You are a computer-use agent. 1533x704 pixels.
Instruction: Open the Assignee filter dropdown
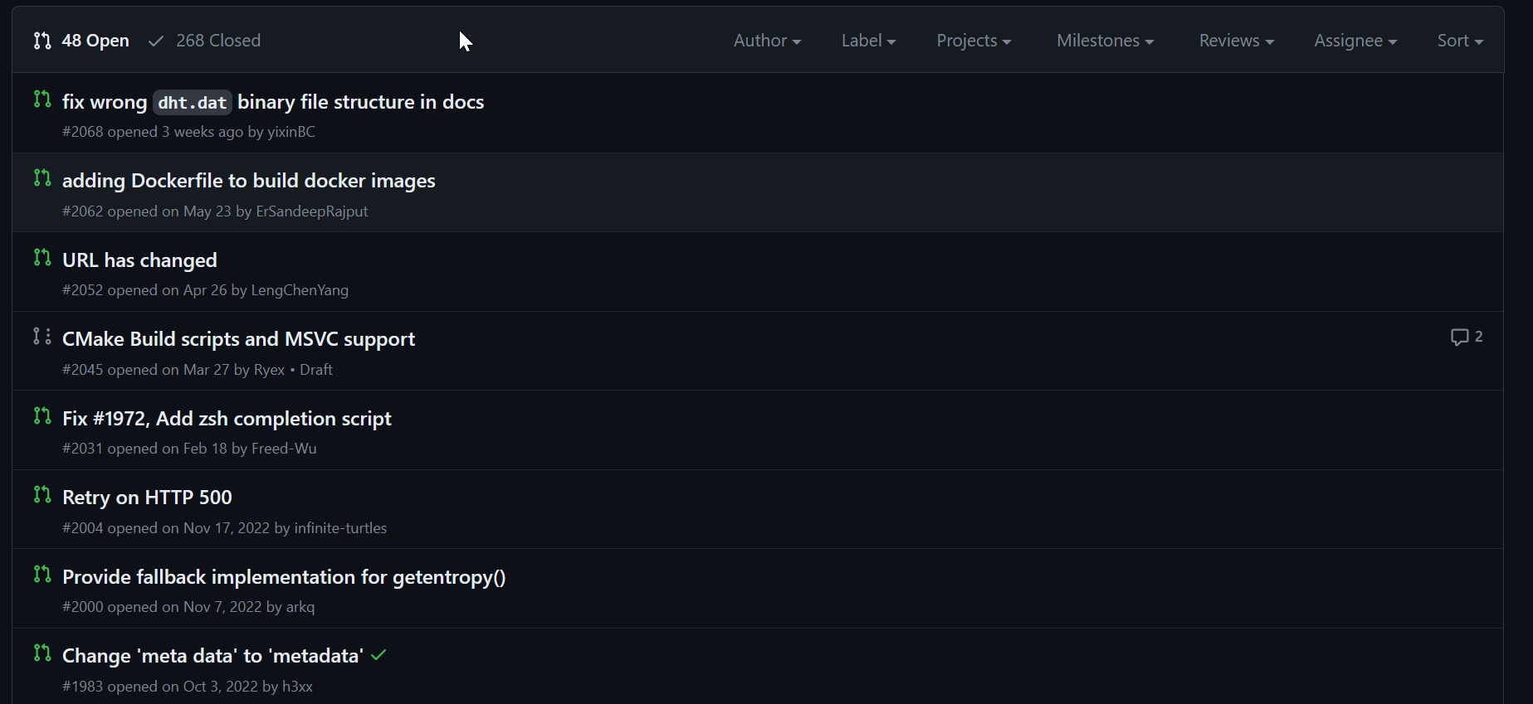tap(1355, 41)
